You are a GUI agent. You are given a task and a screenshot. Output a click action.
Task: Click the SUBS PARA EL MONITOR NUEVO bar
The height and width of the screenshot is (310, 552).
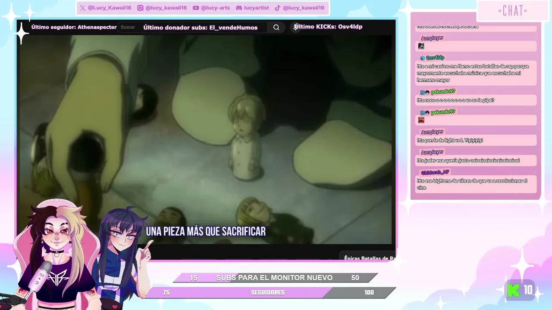[275, 278]
